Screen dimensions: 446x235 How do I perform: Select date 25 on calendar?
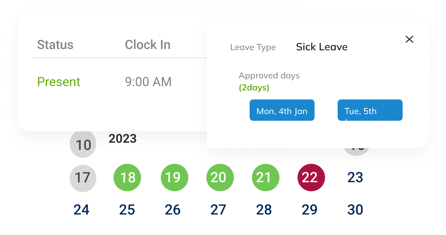pos(127,210)
